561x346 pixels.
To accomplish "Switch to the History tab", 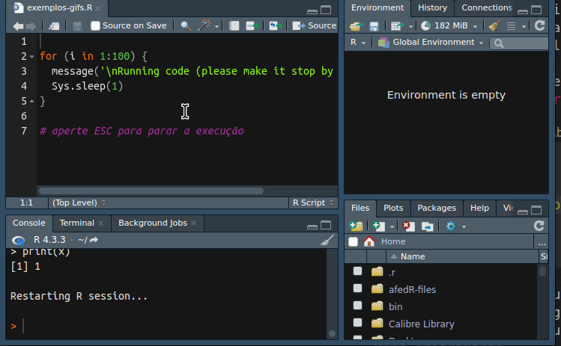I will click(432, 7).
